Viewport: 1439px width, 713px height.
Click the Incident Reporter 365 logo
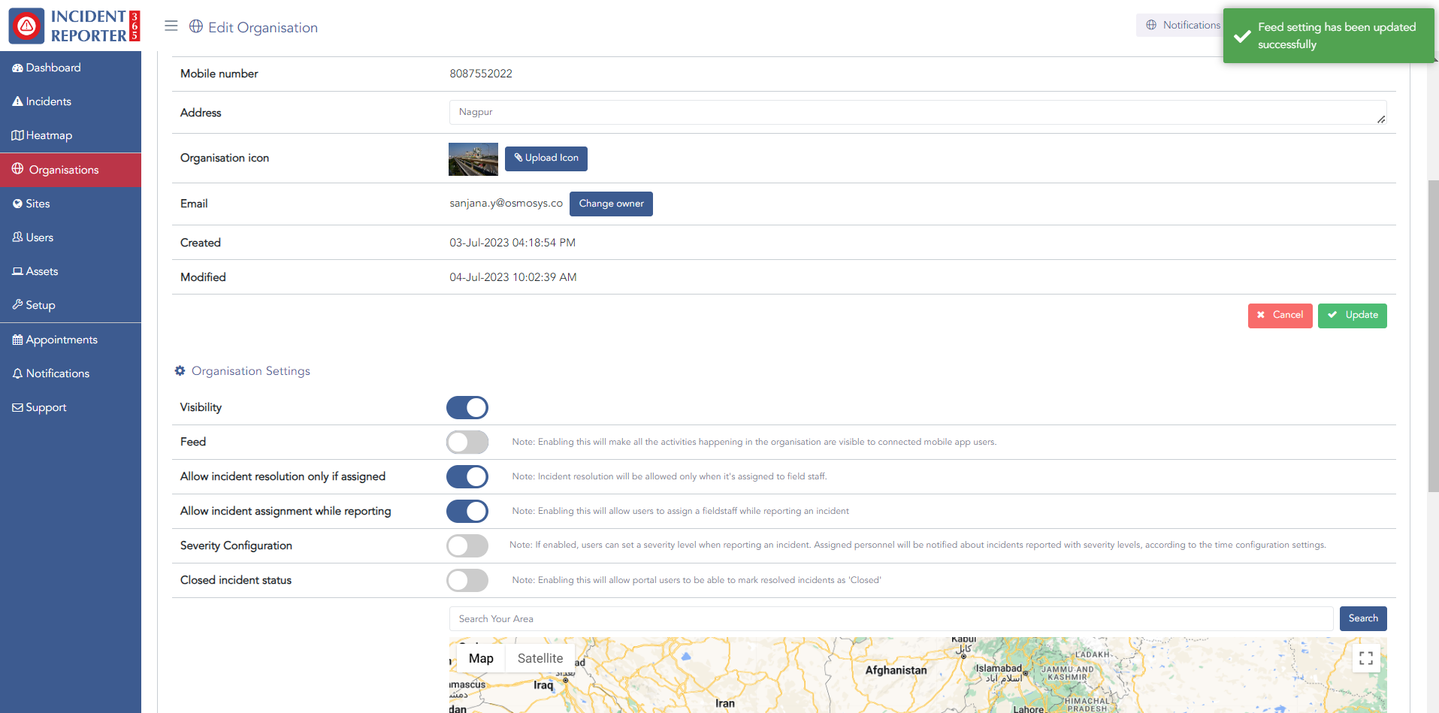click(74, 26)
